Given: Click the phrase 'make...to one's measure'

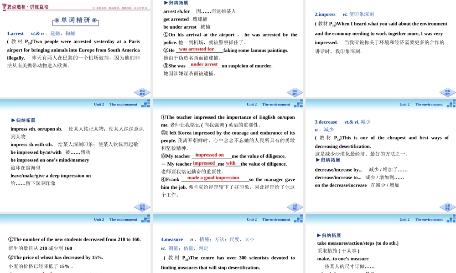Looking at the screenshot, I should (343, 258).
